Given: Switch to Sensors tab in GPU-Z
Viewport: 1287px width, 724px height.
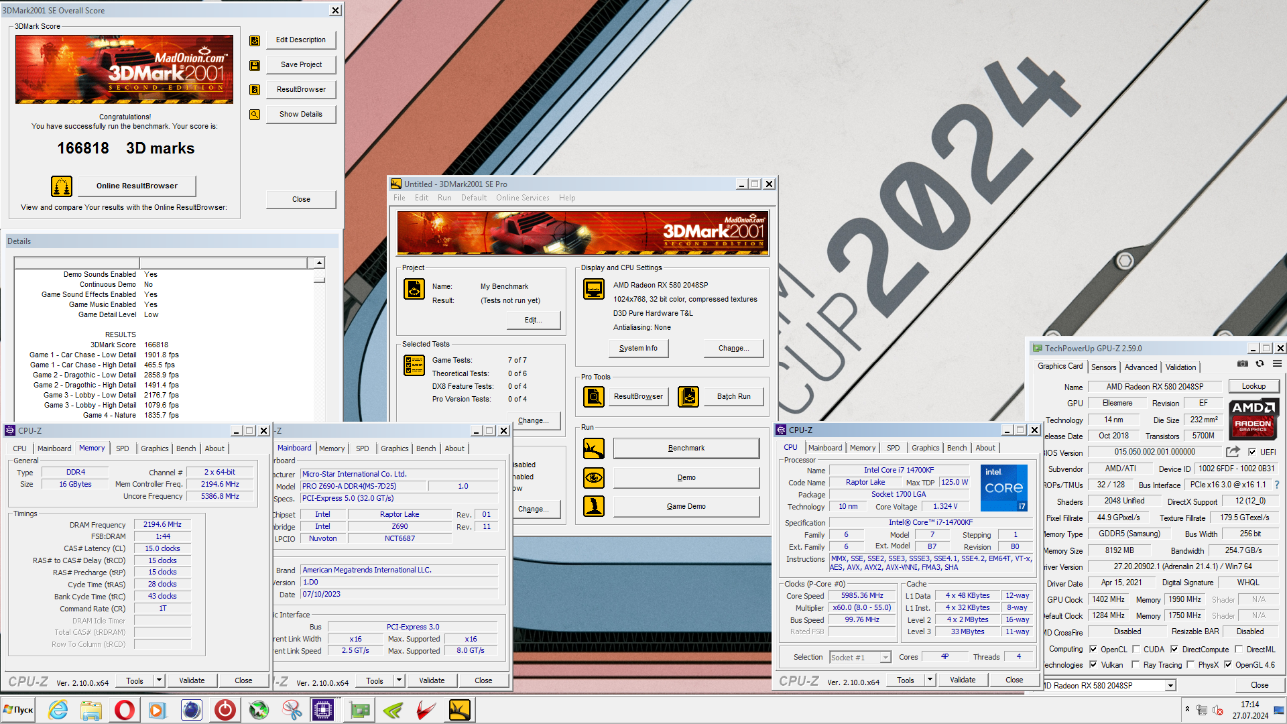Looking at the screenshot, I should [x=1103, y=367].
